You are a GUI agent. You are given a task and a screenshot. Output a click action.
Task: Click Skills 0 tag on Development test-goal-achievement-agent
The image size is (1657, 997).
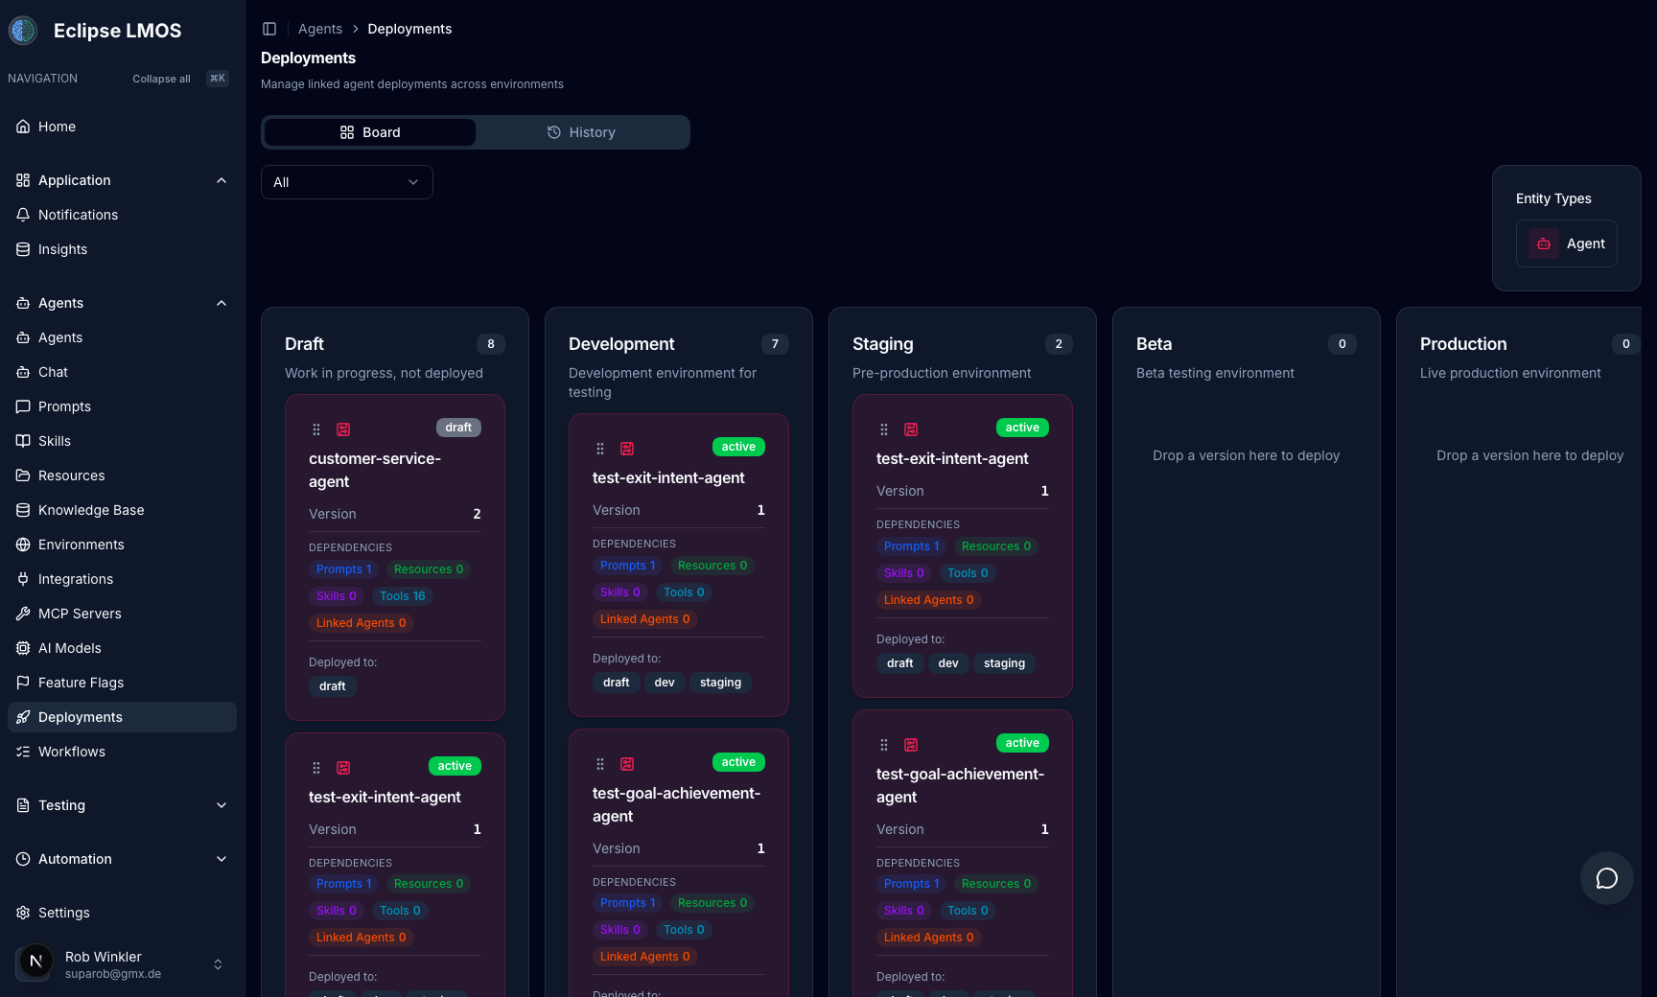620,930
